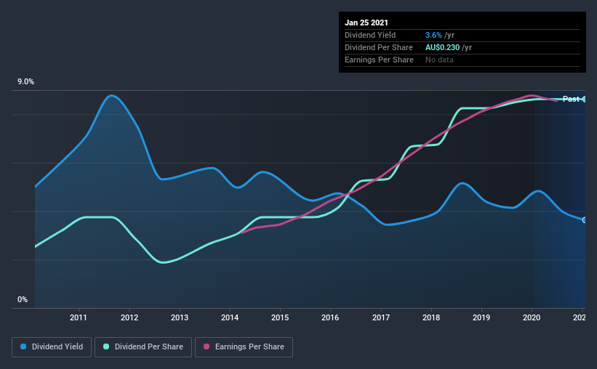The image size is (597, 369).
Task: Click the teal Dividend Per Share legend dot
Action: point(106,346)
